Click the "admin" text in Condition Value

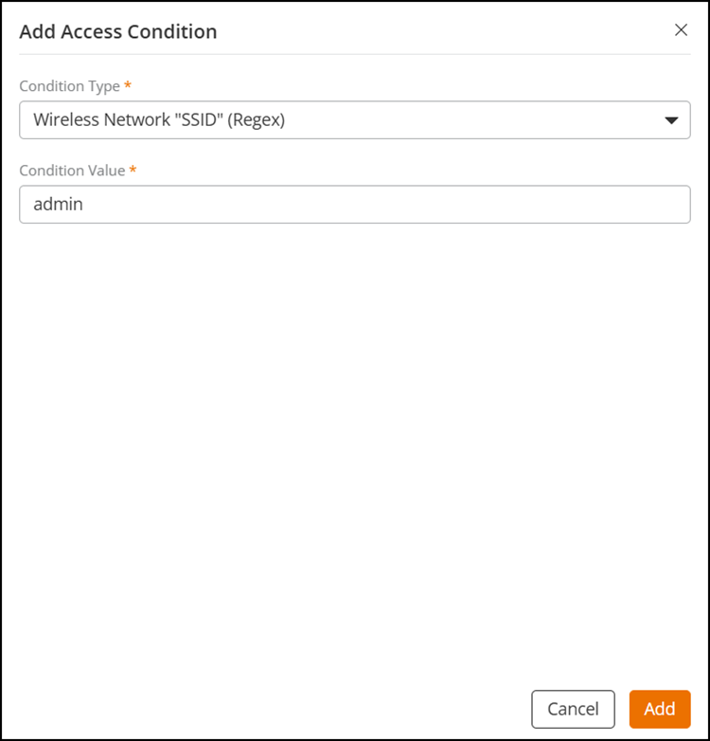coord(58,204)
